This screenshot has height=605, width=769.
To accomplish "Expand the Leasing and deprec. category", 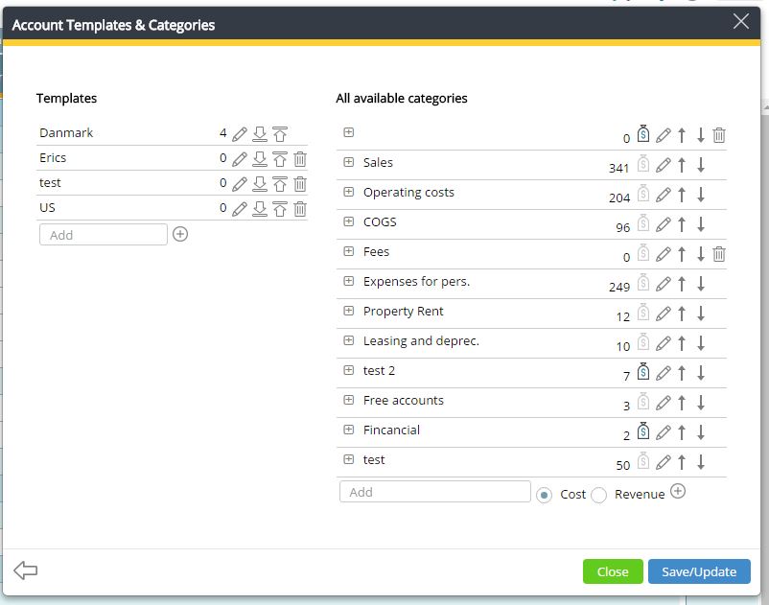I will 349,341.
